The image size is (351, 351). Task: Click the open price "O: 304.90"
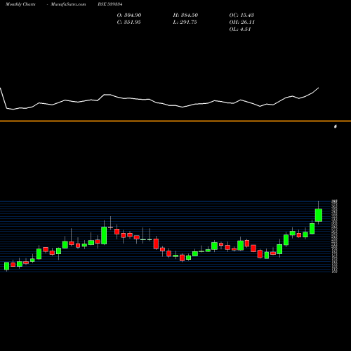pyautogui.click(x=129, y=15)
